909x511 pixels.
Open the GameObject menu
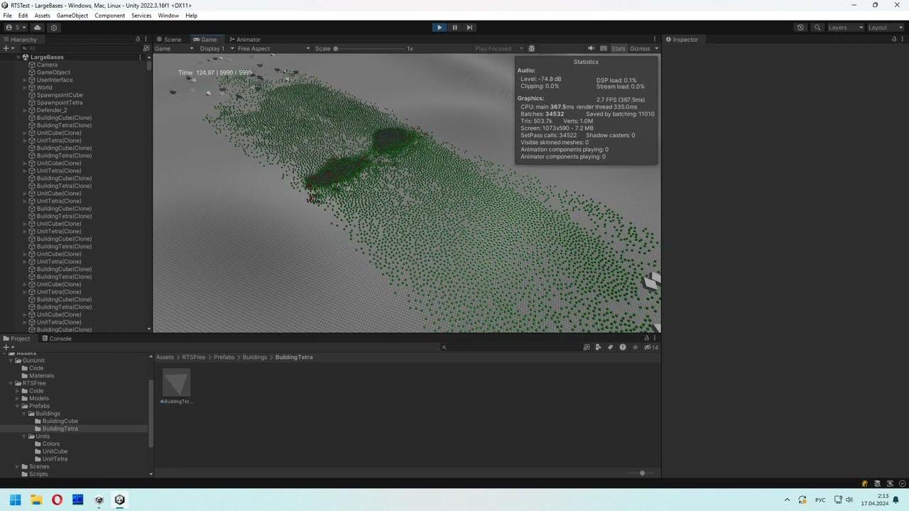[72, 15]
